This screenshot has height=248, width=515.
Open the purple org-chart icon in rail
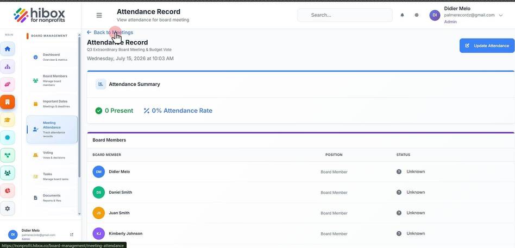pos(8,67)
